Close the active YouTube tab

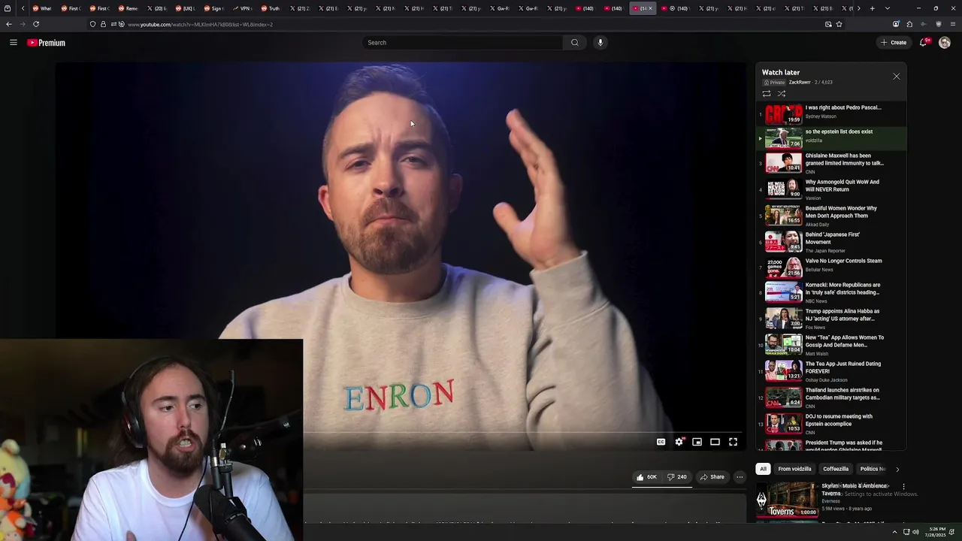point(650,8)
